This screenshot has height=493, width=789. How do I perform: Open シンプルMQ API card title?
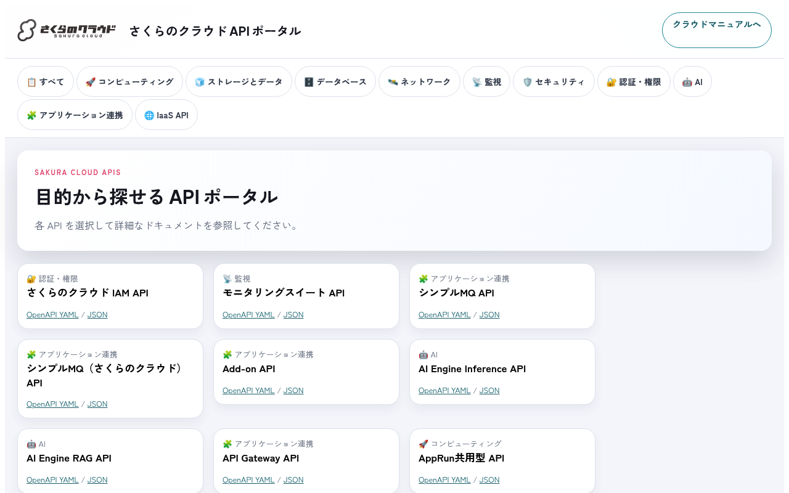click(456, 293)
